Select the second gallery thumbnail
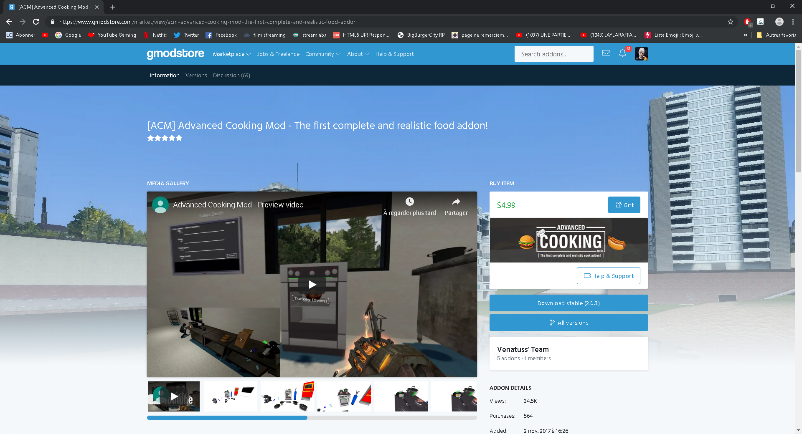 click(x=231, y=396)
